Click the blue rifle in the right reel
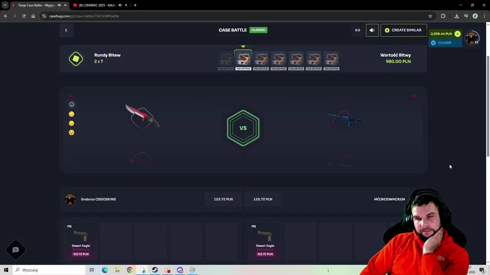This screenshot has height=275, width=490. click(344, 120)
